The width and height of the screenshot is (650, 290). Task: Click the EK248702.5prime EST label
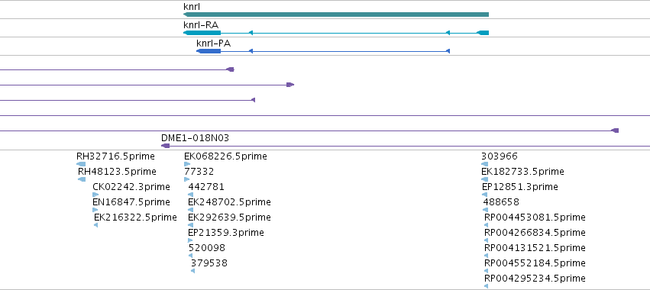[x=229, y=202]
